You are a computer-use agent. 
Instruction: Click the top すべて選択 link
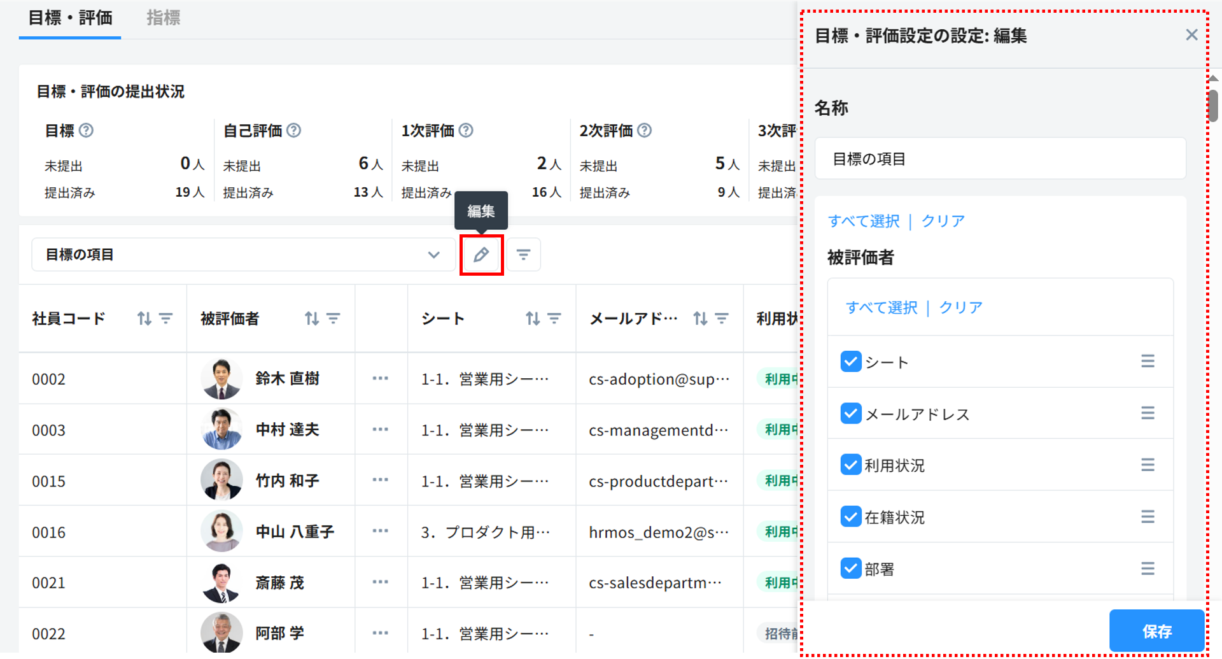864,221
